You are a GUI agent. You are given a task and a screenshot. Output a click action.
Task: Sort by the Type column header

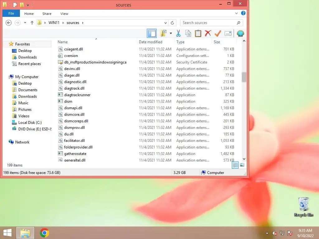pyautogui.click(x=193, y=42)
